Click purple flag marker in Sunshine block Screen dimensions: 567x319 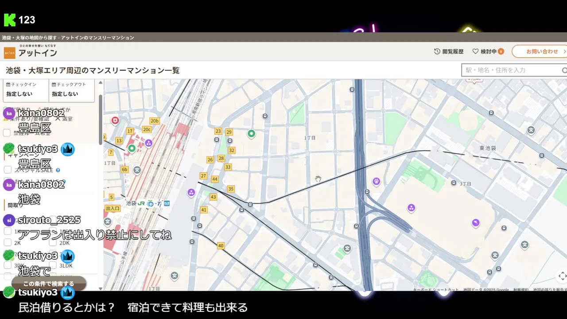475,223
